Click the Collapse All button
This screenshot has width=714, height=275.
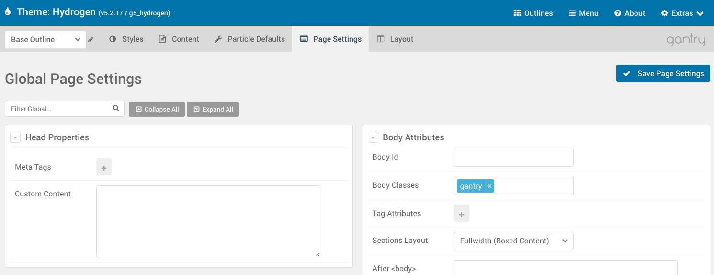point(157,109)
